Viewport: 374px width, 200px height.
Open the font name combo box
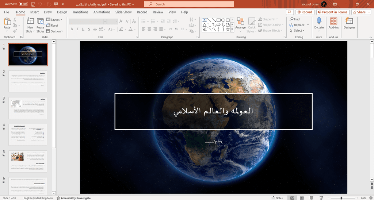tap(88, 22)
